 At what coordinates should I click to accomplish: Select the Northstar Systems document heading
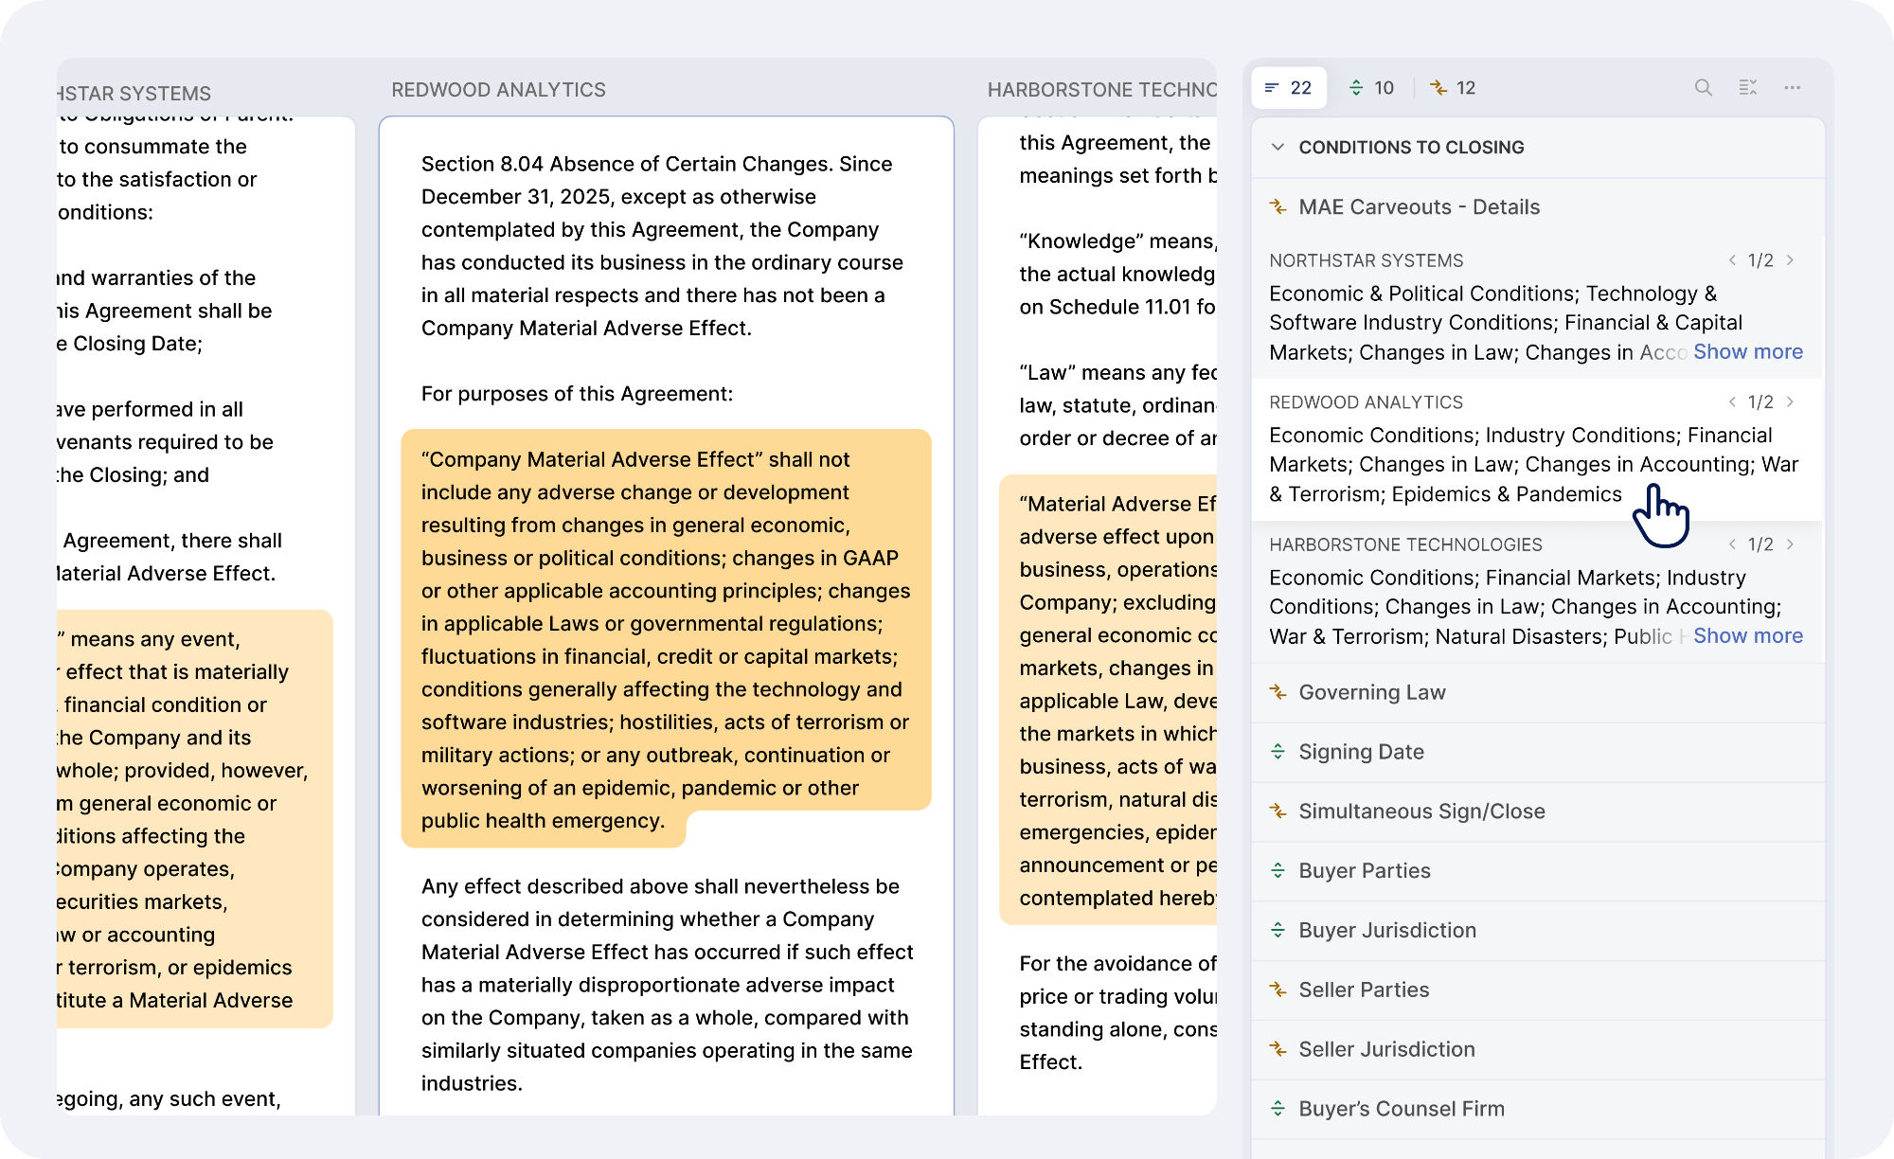coord(134,94)
